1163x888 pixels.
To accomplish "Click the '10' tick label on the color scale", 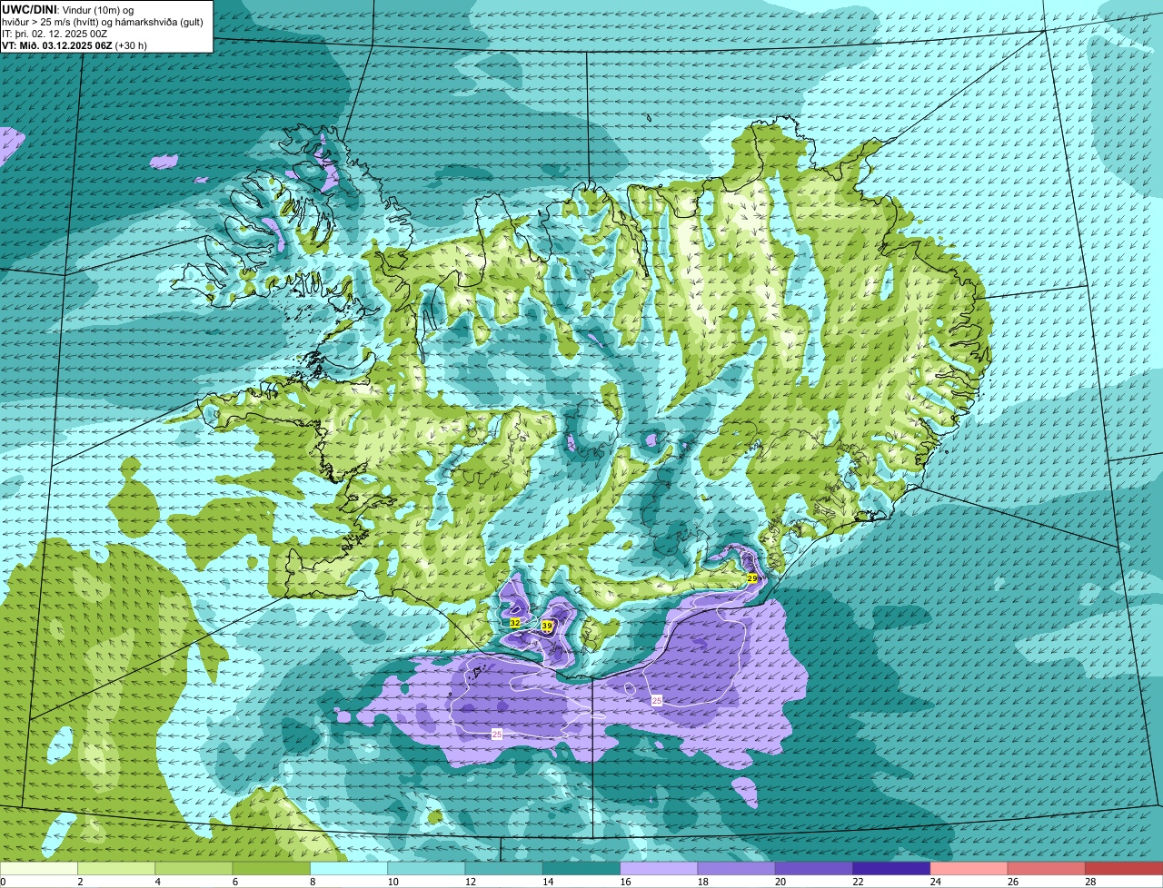I will (392, 882).
